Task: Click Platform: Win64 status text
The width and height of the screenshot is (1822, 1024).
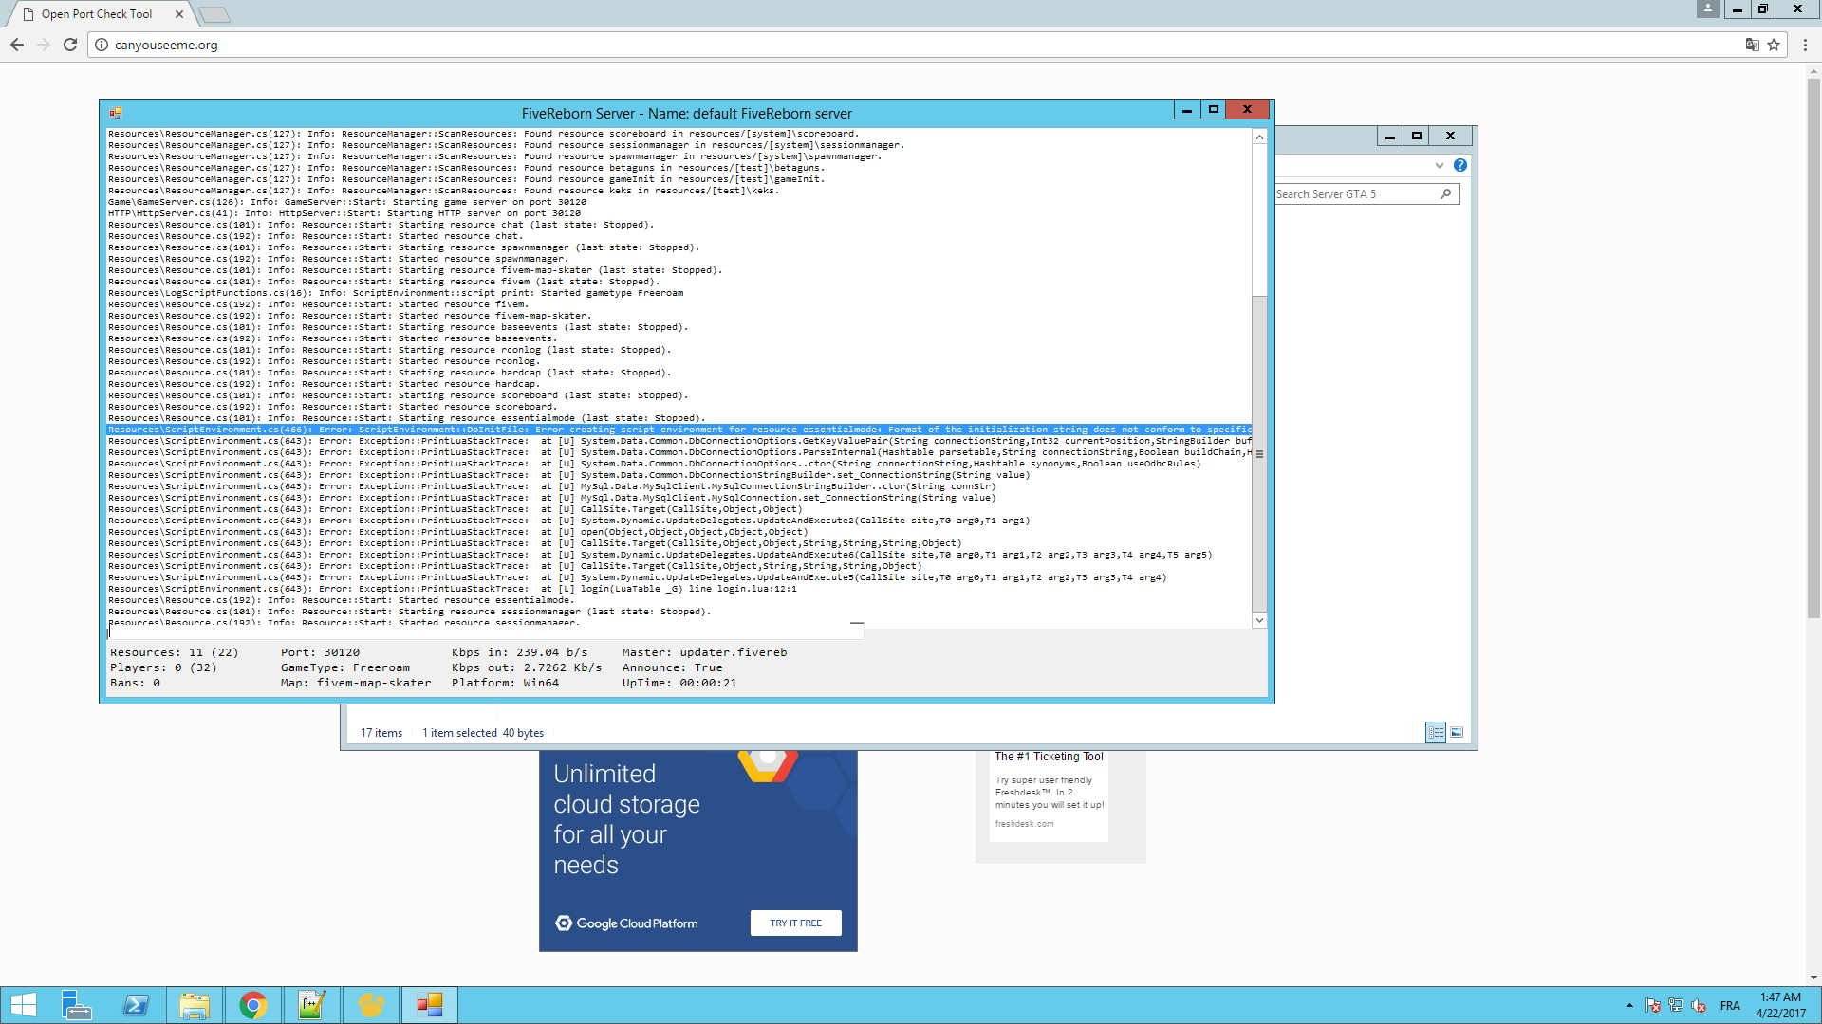Action: [x=505, y=683]
